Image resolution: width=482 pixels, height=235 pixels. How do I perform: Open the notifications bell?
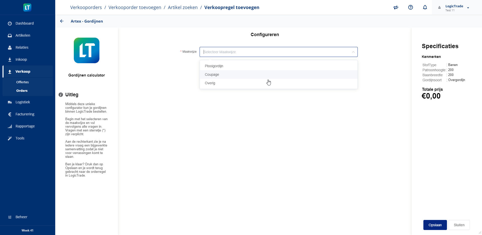tap(425, 8)
